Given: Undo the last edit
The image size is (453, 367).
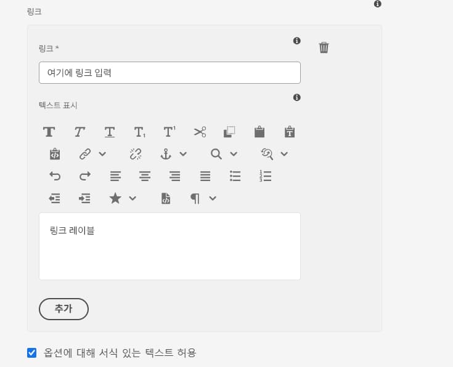Looking at the screenshot, I should pos(55,176).
